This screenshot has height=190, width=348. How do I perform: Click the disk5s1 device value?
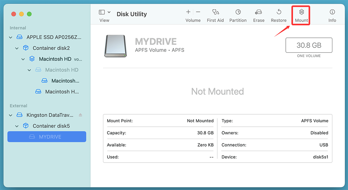pos(321,157)
